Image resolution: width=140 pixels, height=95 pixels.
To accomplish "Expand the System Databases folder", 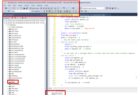I will [8, 27].
